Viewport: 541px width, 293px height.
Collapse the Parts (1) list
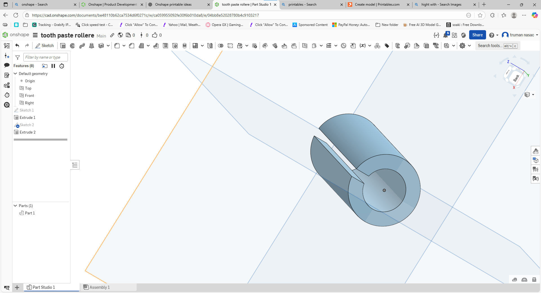point(15,206)
